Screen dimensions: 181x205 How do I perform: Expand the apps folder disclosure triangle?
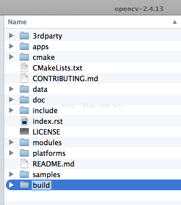tap(11, 46)
